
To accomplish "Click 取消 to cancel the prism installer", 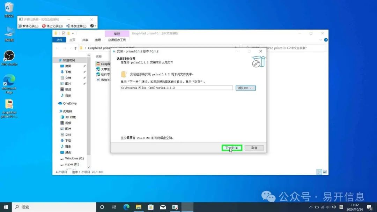I will pos(254,148).
